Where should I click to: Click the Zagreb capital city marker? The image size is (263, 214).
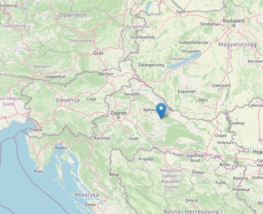click(119, 118)
